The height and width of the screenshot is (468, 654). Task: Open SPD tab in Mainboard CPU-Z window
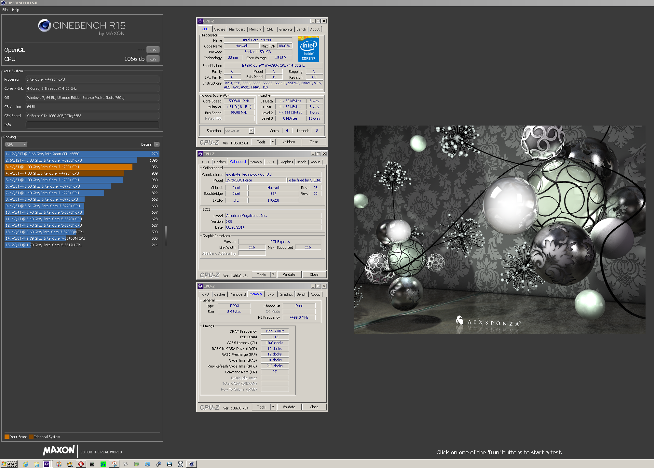(x=271, y=162)
